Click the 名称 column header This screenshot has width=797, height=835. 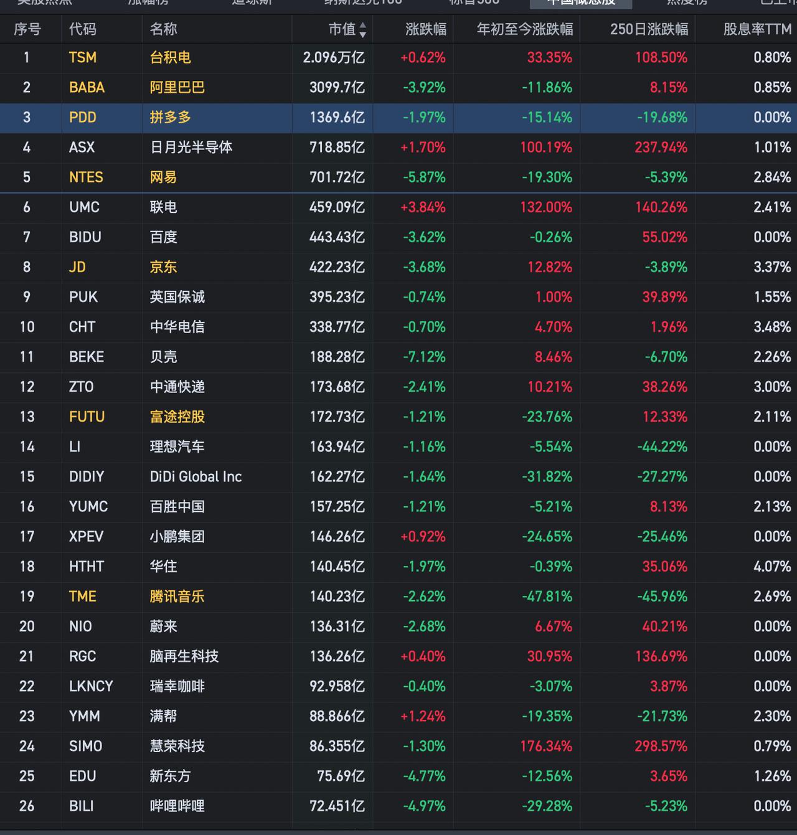pyautogui.click(x=163, y=29)
